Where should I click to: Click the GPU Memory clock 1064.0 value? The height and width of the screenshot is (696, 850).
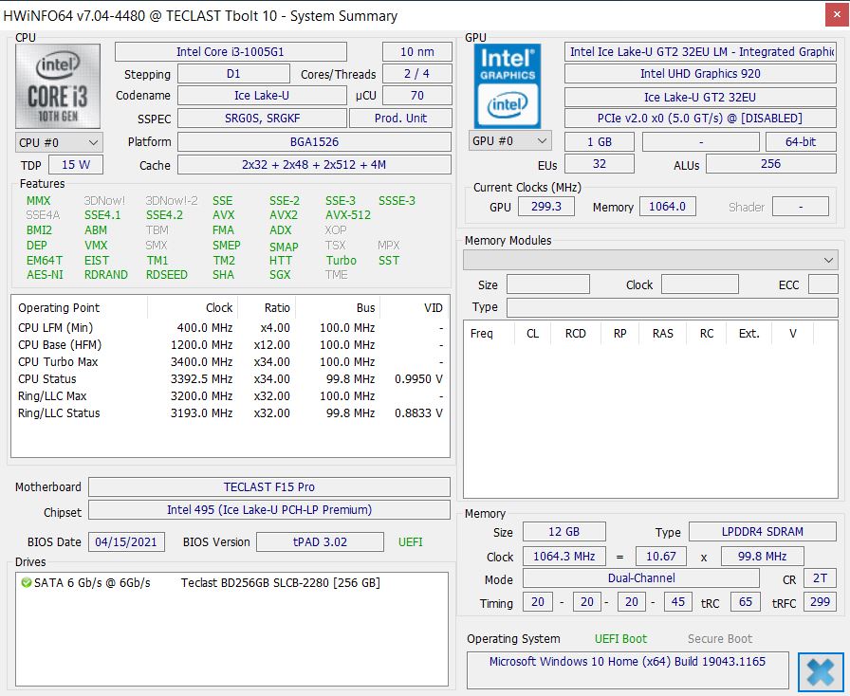pyautogui.click(x=667, y=207)
